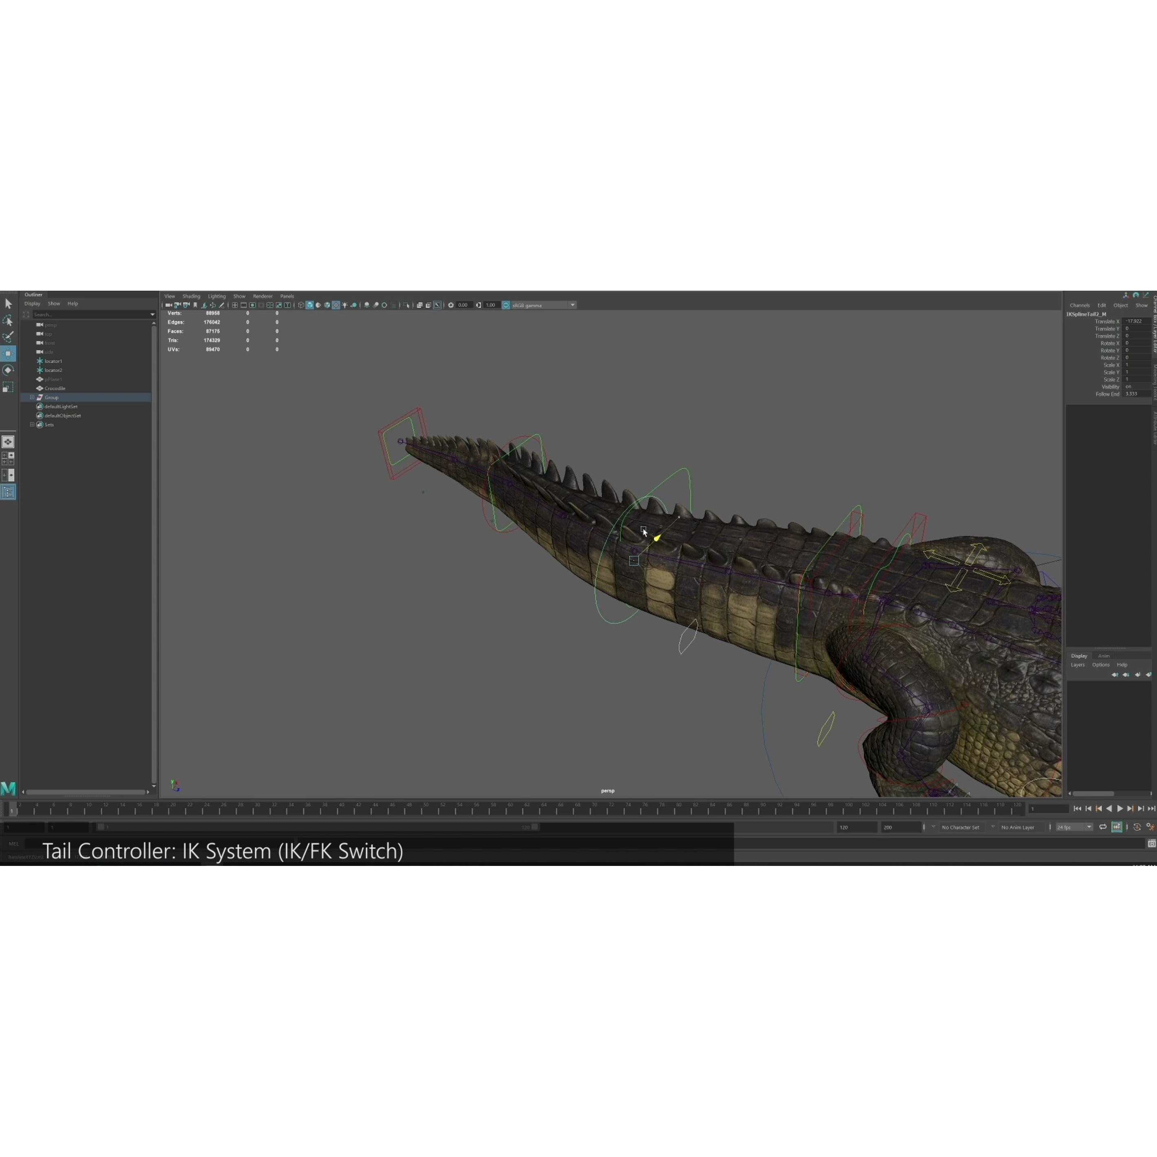Open the sRGB gamma dropdown
Image resolution: width=1157 pixels, height=1157 pixels.
pos(544,305)
